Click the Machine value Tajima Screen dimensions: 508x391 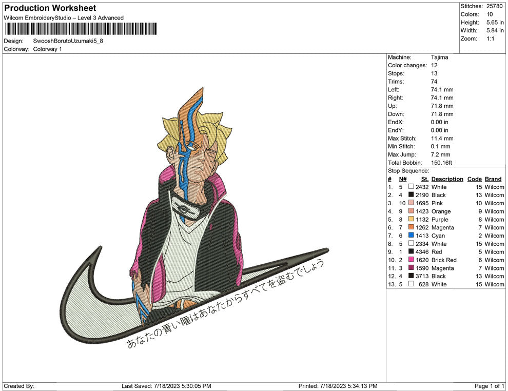coord(440,57)
